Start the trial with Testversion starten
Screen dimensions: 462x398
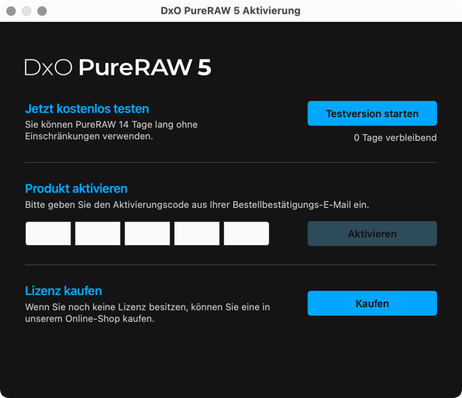point(372,113)
